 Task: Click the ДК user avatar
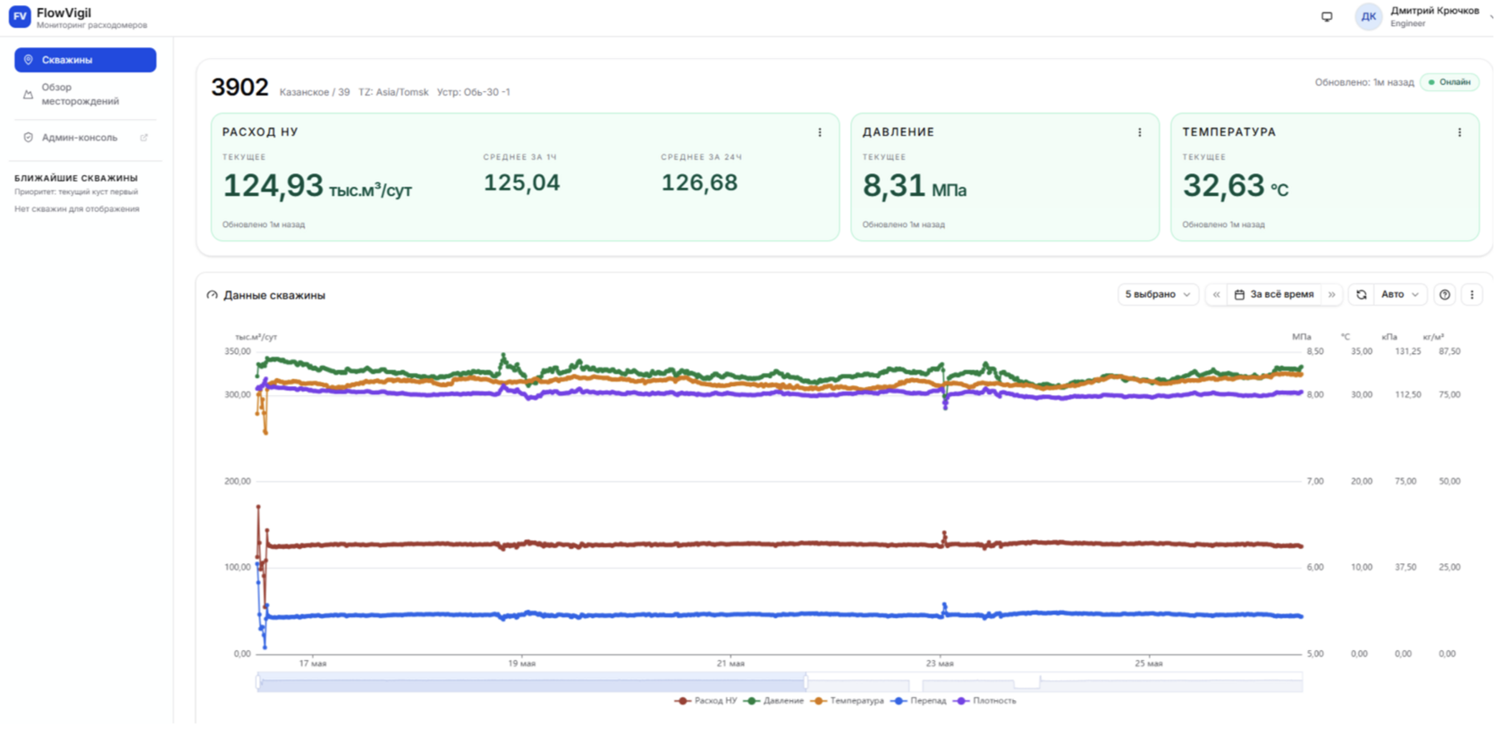[x=1368, y=16]
